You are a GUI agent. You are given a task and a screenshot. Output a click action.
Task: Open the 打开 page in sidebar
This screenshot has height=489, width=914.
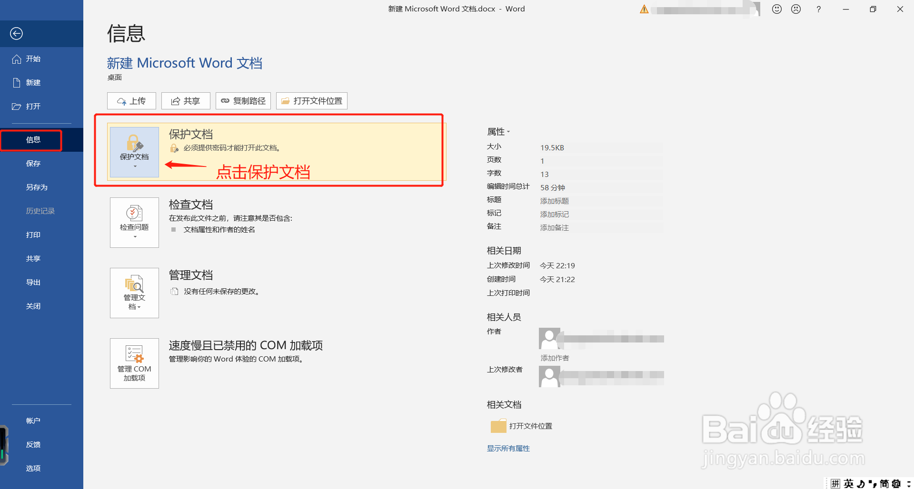point(41,107)
